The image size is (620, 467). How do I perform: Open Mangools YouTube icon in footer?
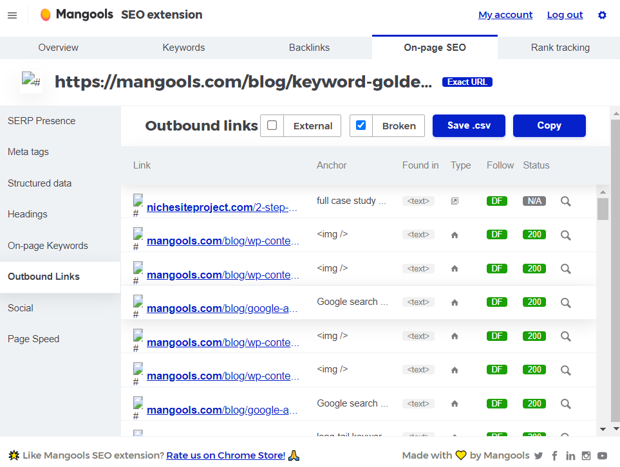pyautogui.click(x=602, y=456)
